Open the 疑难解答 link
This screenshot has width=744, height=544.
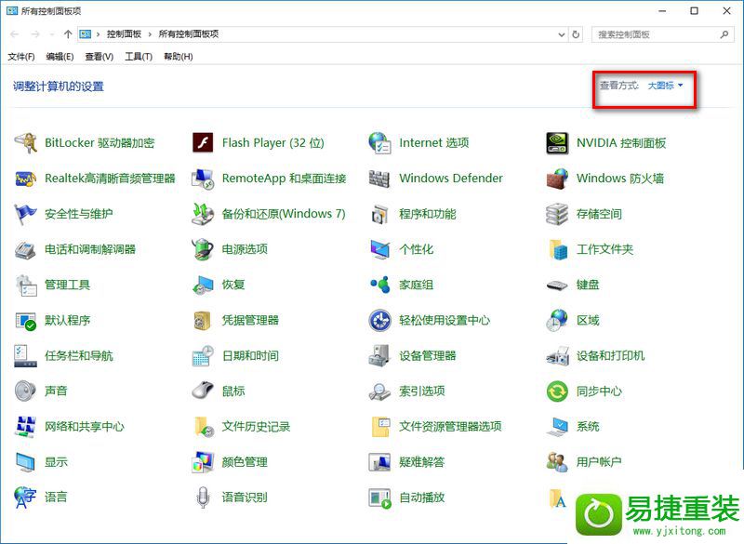pos(422,462)
